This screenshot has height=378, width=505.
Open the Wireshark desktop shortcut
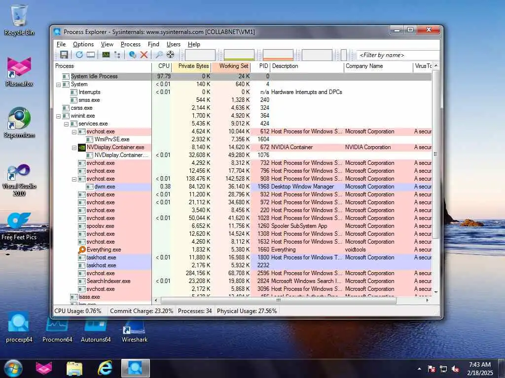[134, 329]
